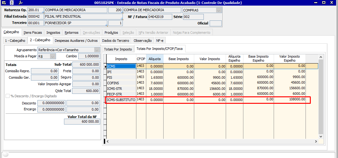Image resolution: width=338 pixels, height=158 pixels.
Task: Click grid vertical scrollbar up arrow
Action: coord(321,57)
